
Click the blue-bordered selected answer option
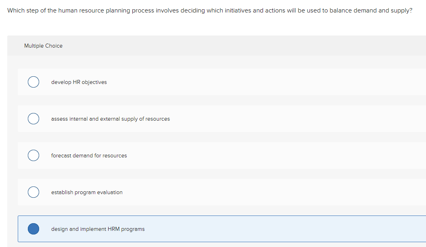tap(202, 229)
